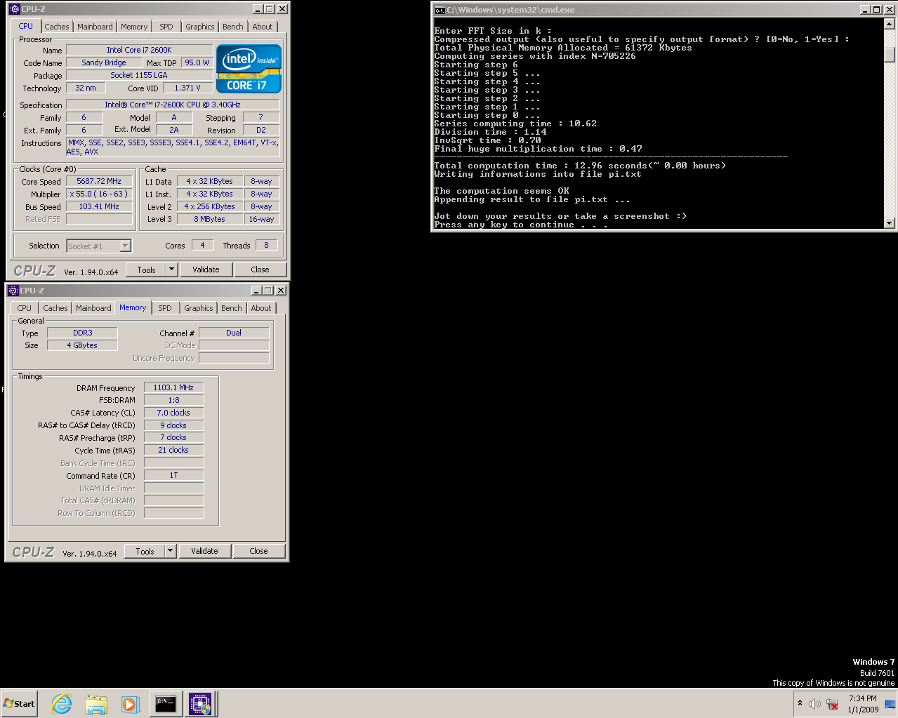Click the Start button

tap(20, 704)
